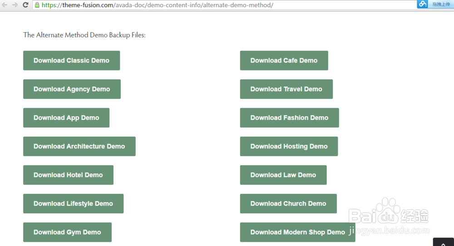This screenshot has width=454, height=246.
Task: Click Download Classic Demo button
Action: (72, 60)
